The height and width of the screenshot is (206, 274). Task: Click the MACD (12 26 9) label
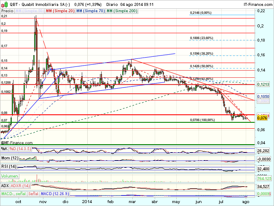(x=55, y=194)
